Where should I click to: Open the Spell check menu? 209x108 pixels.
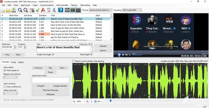tap(25, 5)
